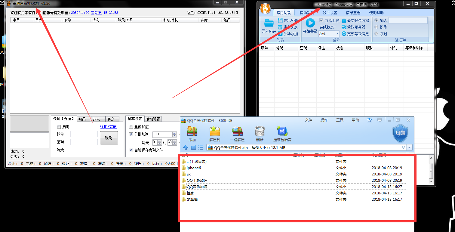
Task: Open the 帮助 menu in 360压缩
Action: [x=355, y=120]
